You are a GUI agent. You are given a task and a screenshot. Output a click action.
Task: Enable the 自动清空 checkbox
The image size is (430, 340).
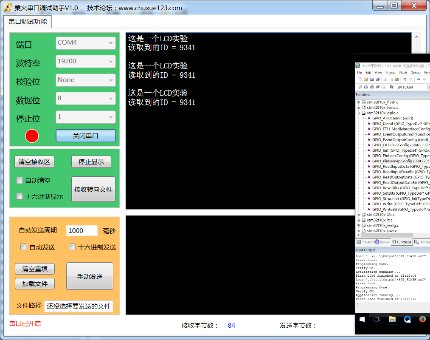pos(20,181)
